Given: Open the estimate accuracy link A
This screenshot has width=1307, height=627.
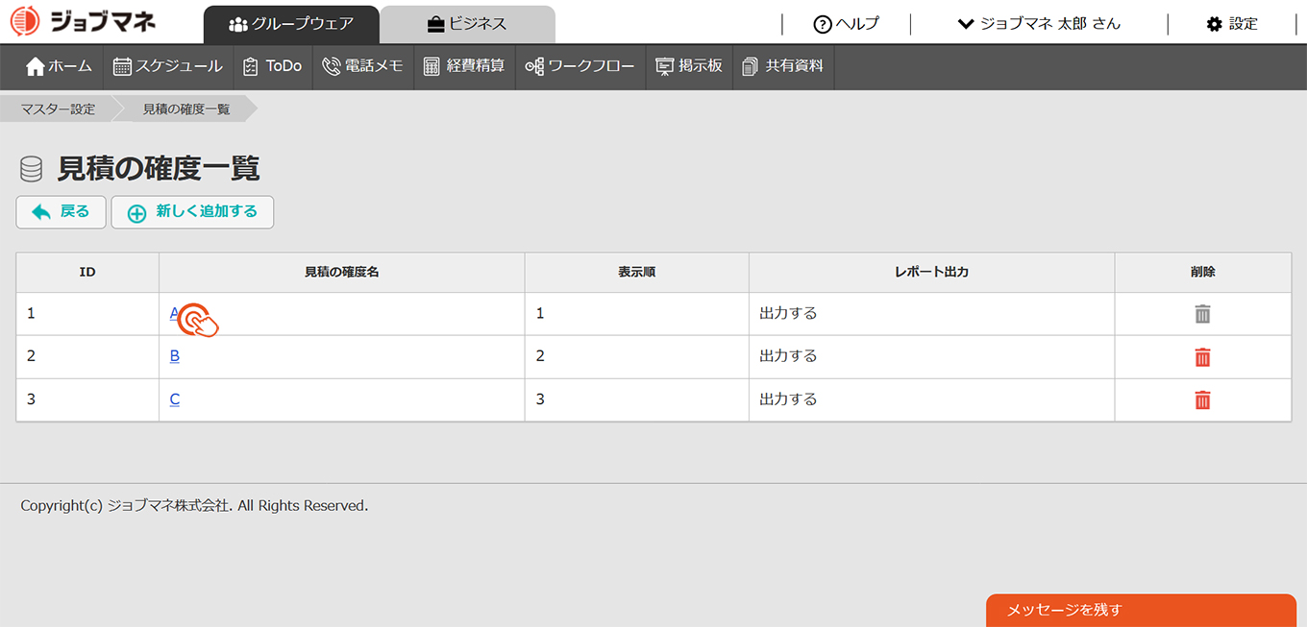Looking at the screenshot, I should [x=175, y=313].
